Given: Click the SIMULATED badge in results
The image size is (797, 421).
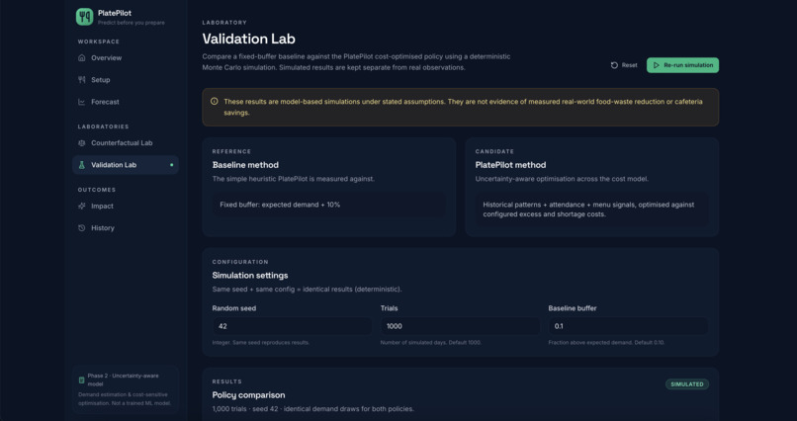Looking at the screenshot, I should [687, 384].
